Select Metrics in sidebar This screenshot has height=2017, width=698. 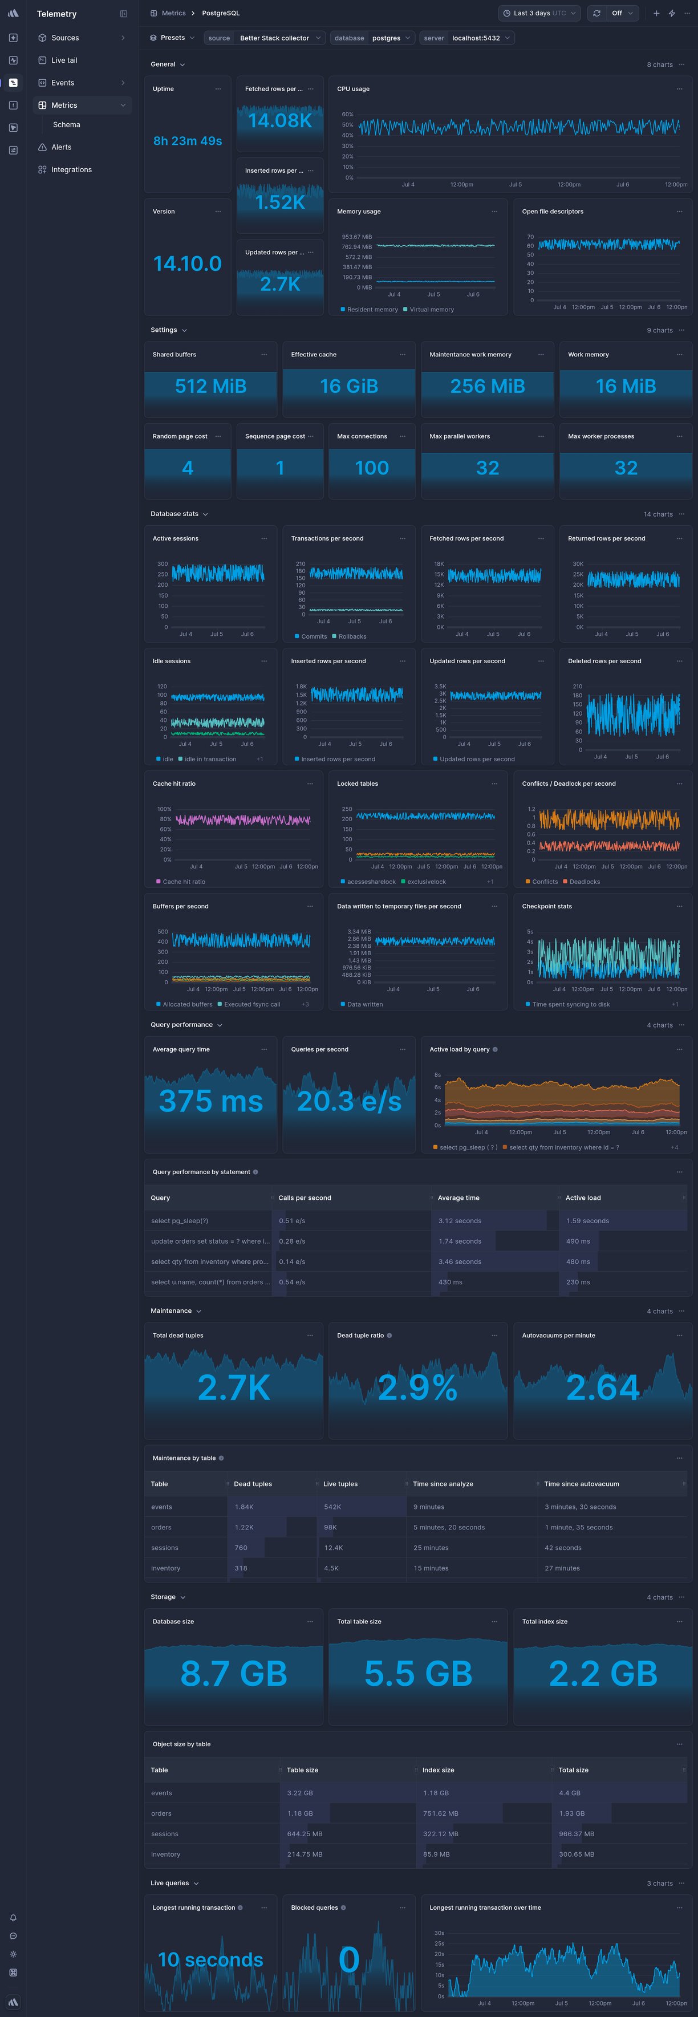pos(82,105)
